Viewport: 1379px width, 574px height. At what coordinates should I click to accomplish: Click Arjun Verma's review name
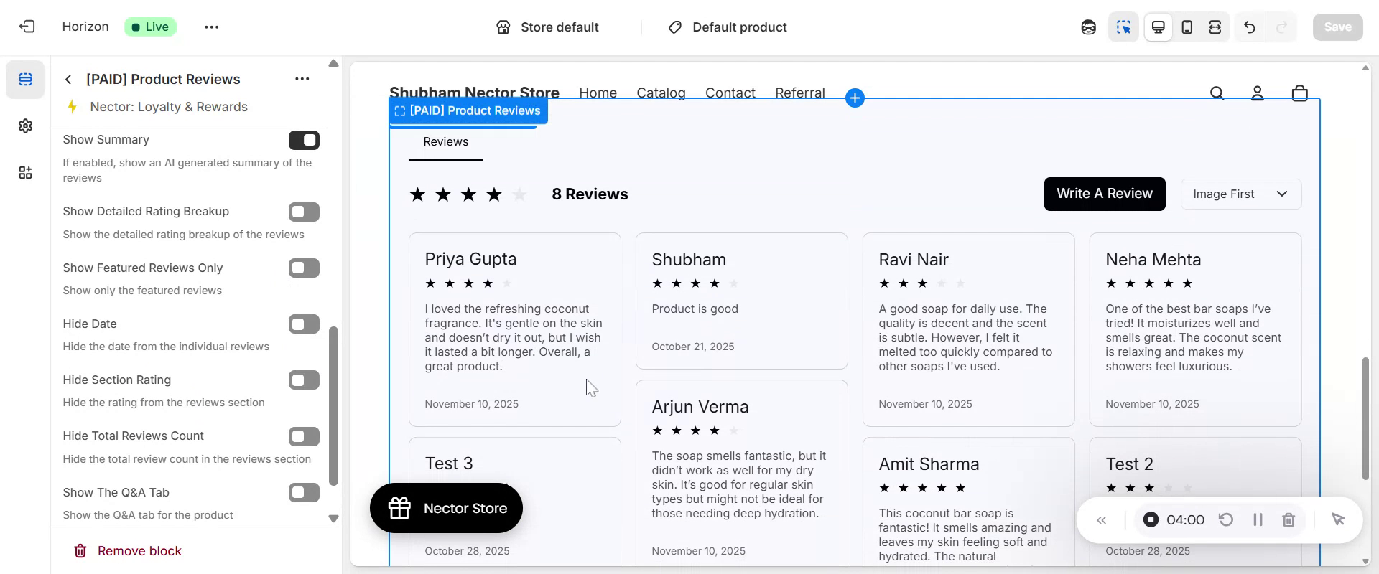(700, 407)
